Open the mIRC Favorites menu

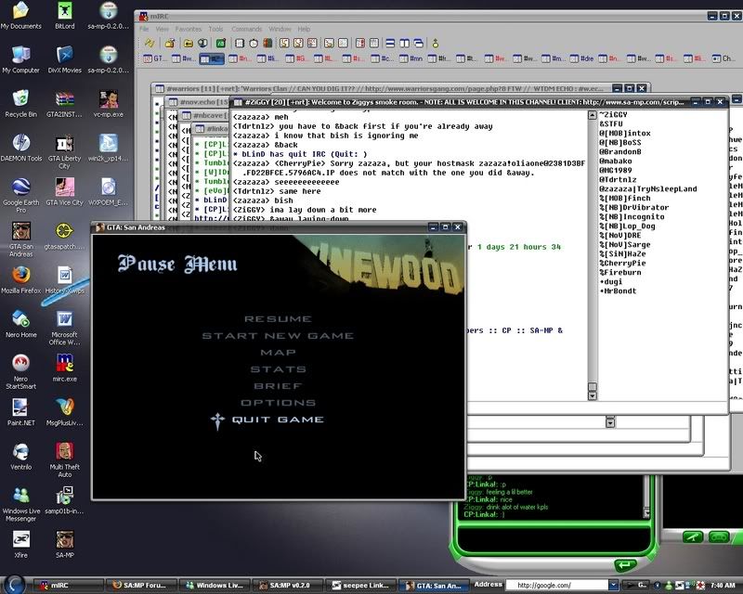[x=188, y=30]
